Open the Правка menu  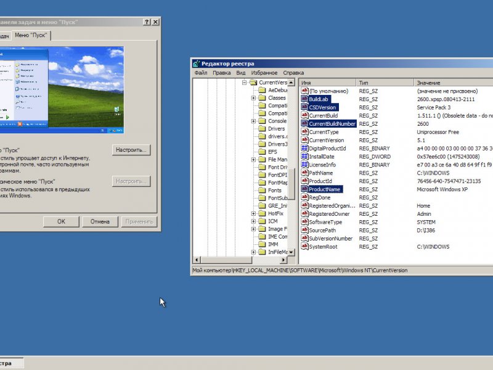222,73
